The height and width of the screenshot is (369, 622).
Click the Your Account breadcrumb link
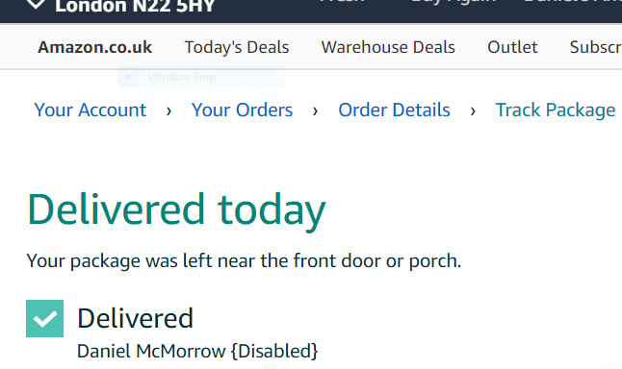tap(91, 111)
